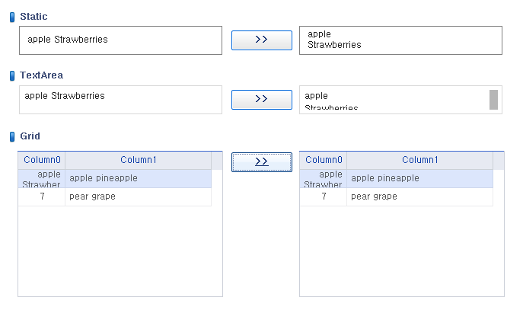Select the apple pineapple cell in right grid
The height and width of the screenshot is (310, 523).
[x=419, y=178]
